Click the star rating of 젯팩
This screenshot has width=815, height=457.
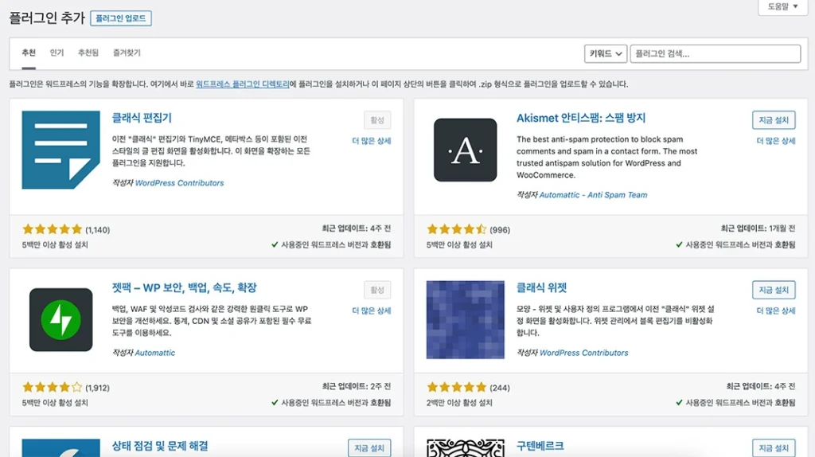click(x=52, y=387)
